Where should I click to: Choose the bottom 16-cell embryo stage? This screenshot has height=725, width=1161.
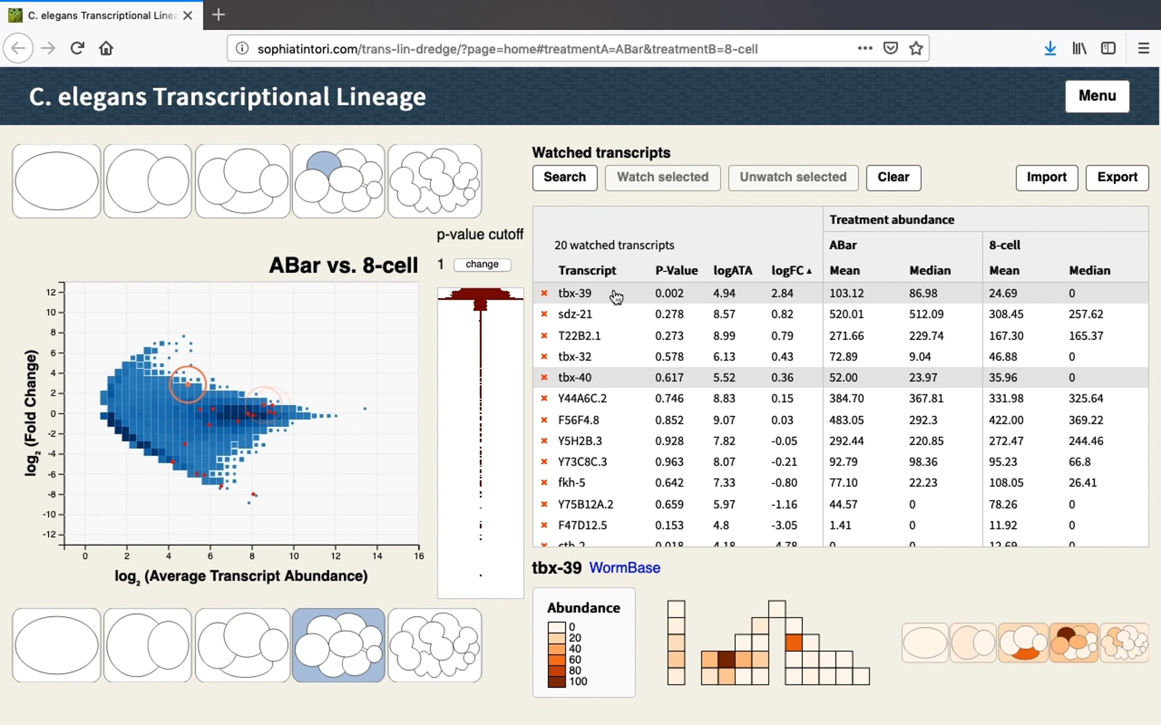[x=435, y=645]
